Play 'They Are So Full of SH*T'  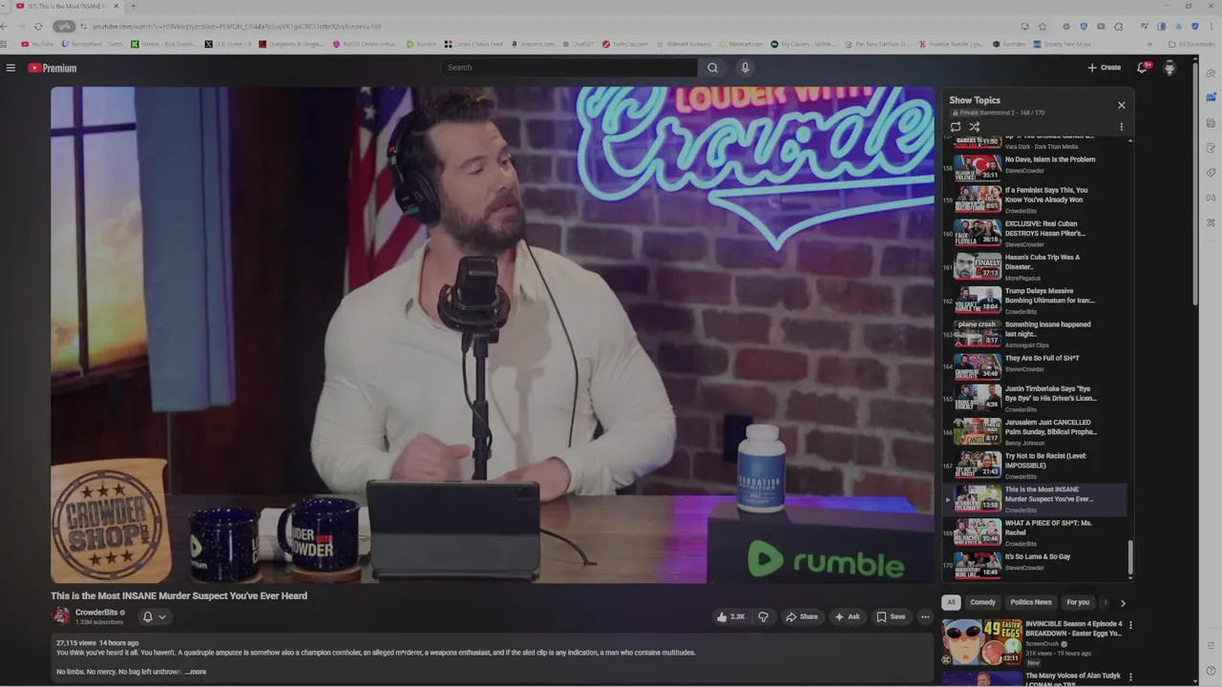click(1036, 367)
